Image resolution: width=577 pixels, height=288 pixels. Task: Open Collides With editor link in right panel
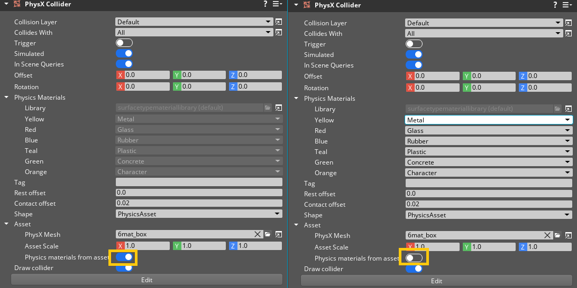[x=569, y=33]
